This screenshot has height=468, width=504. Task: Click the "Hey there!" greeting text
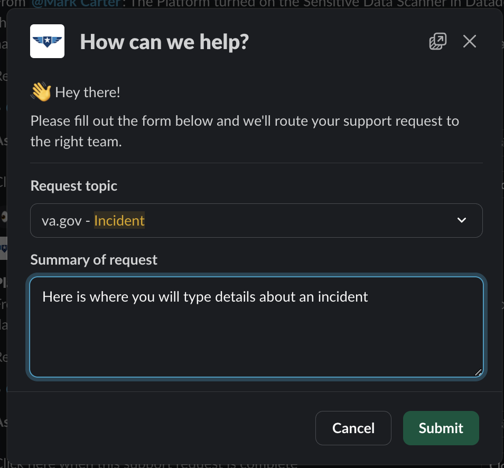tap(88, 92)
